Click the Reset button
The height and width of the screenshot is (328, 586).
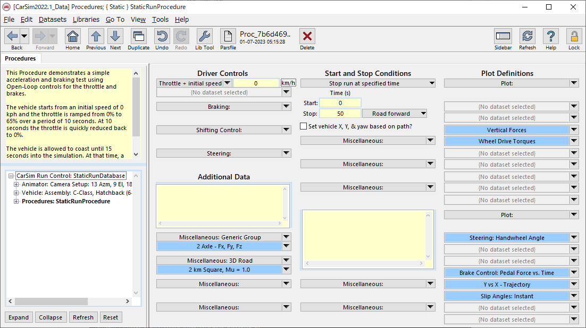[111, 317]
